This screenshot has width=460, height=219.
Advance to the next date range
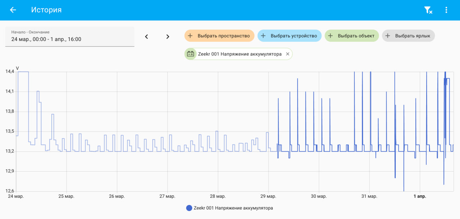click(167, 36)
